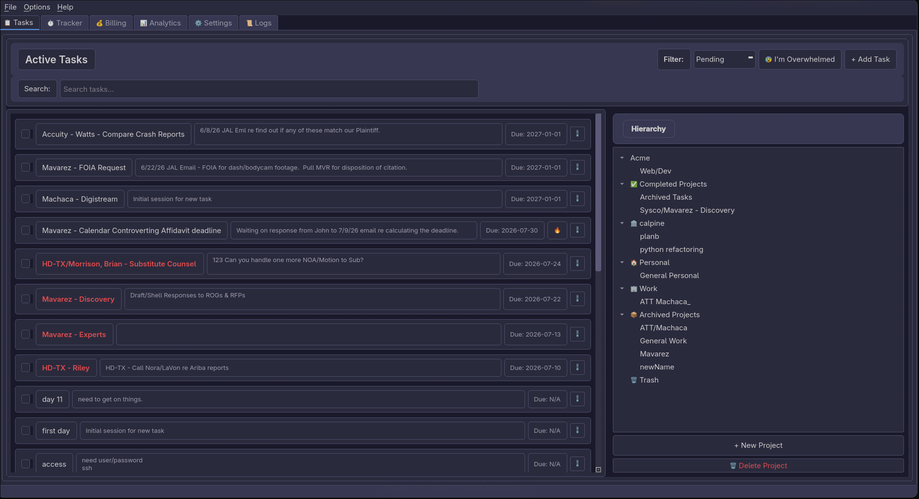Open the menu icon for first day task
Image resolution: width=919 pixels, height=499 pixels.
pos(577,430)
